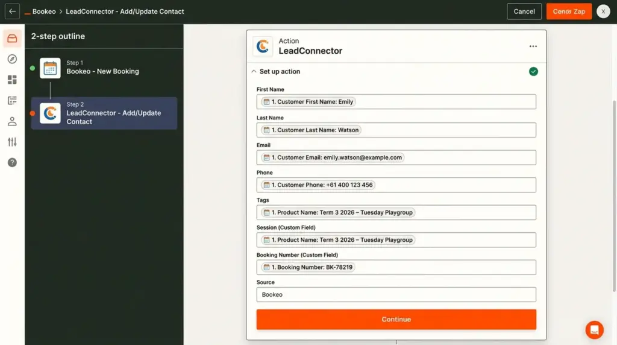The height and width of the screenshot is (345, 617).
Task: Click the Booking Number (Custom Field) input
Action: coord(396,267)
